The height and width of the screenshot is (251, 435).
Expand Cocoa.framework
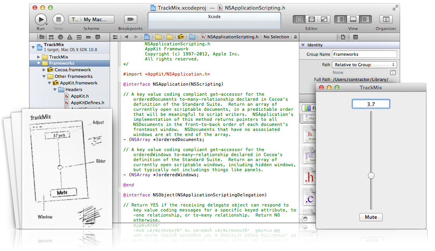click(x=44, y=70)
